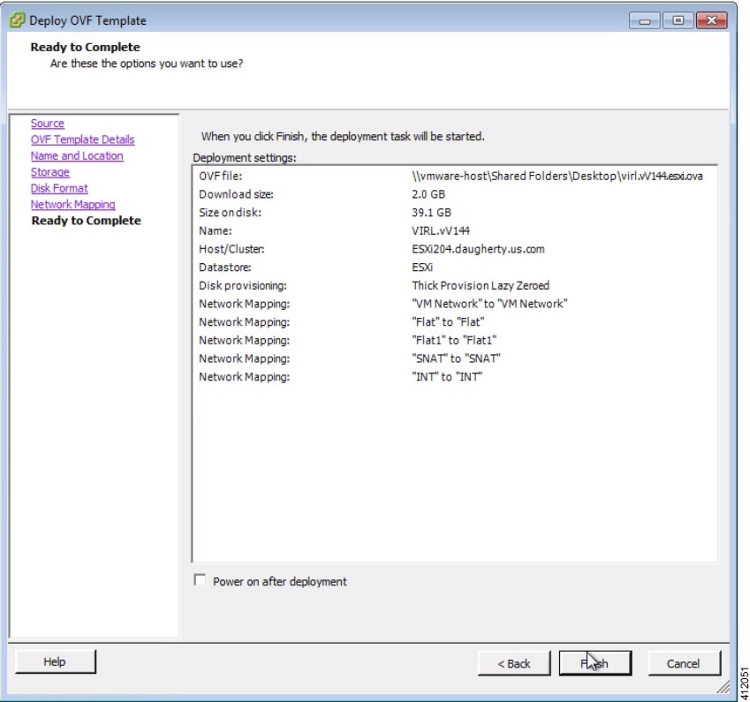
Task: Close the Deploy OVF Template dialog
Action: click(711, 20)
